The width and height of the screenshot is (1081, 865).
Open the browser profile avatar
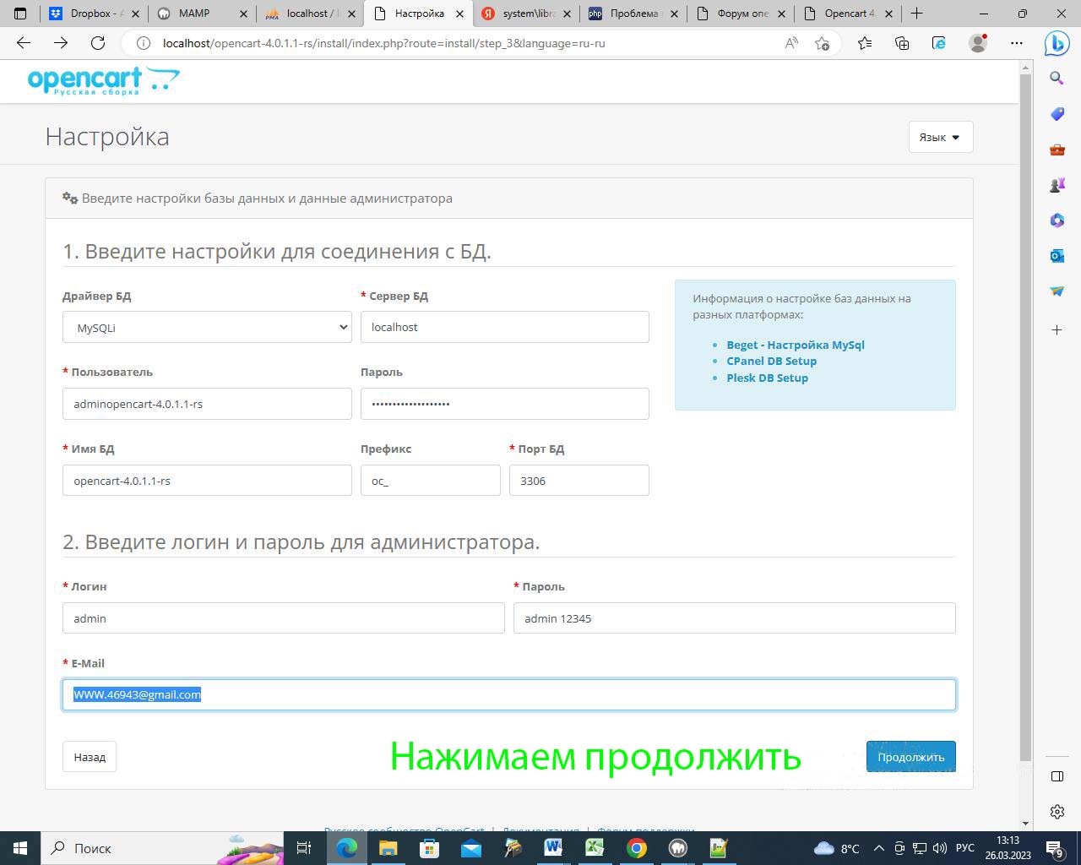click(x=978, y=43)
